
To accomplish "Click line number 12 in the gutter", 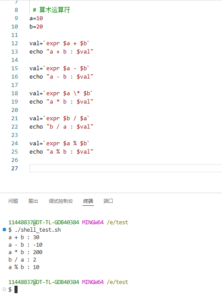I will point(14,43).
